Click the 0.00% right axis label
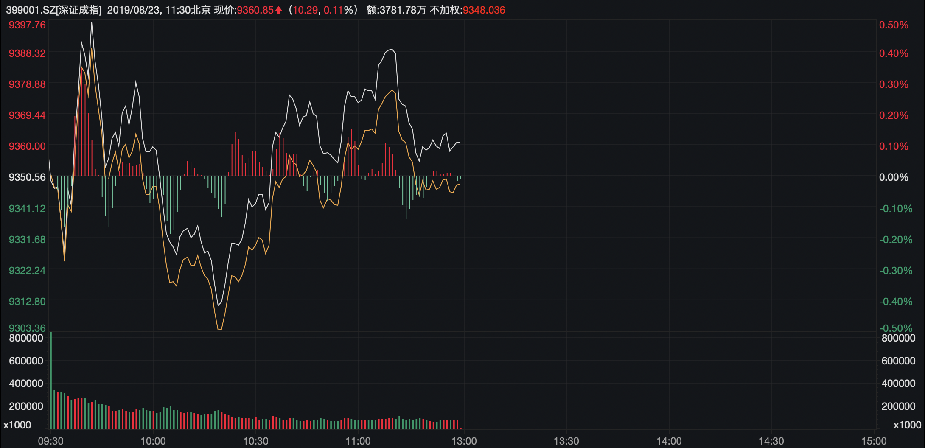The image size is (925, 448). (894, 177)
